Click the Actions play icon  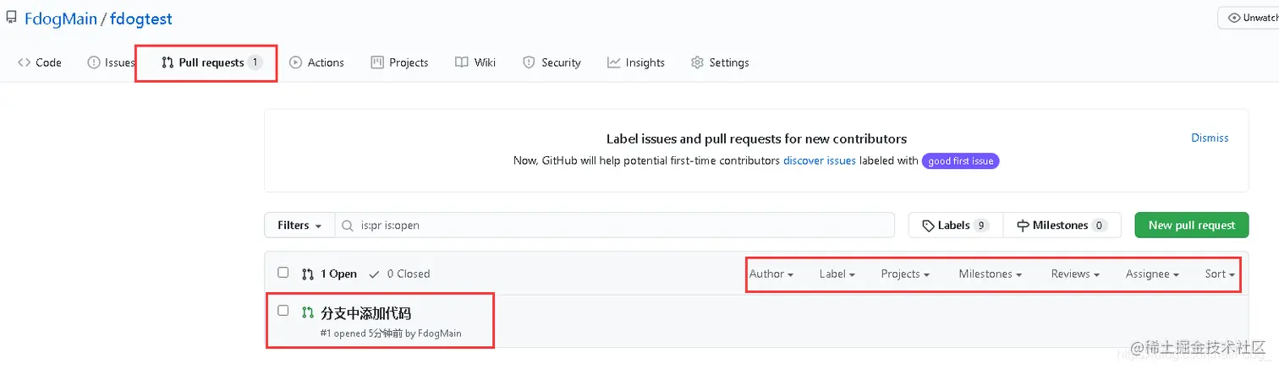295,62
